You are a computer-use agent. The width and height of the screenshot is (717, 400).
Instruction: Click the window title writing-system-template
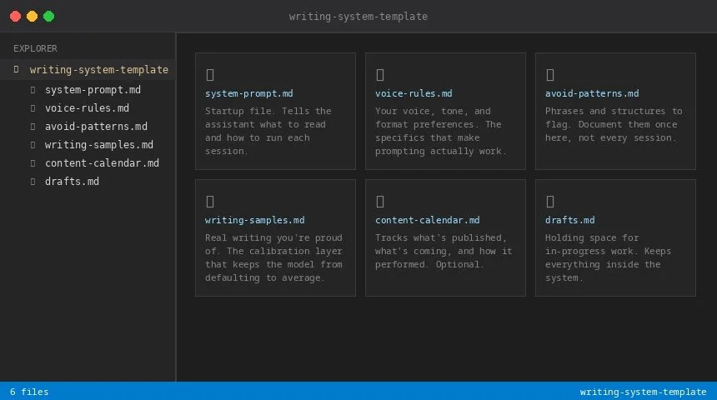coord(358,17)
